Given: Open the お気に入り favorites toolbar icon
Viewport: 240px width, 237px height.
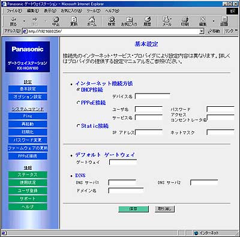Looking at the screenshot, I should pyautogui.click(x=129, y=21).
